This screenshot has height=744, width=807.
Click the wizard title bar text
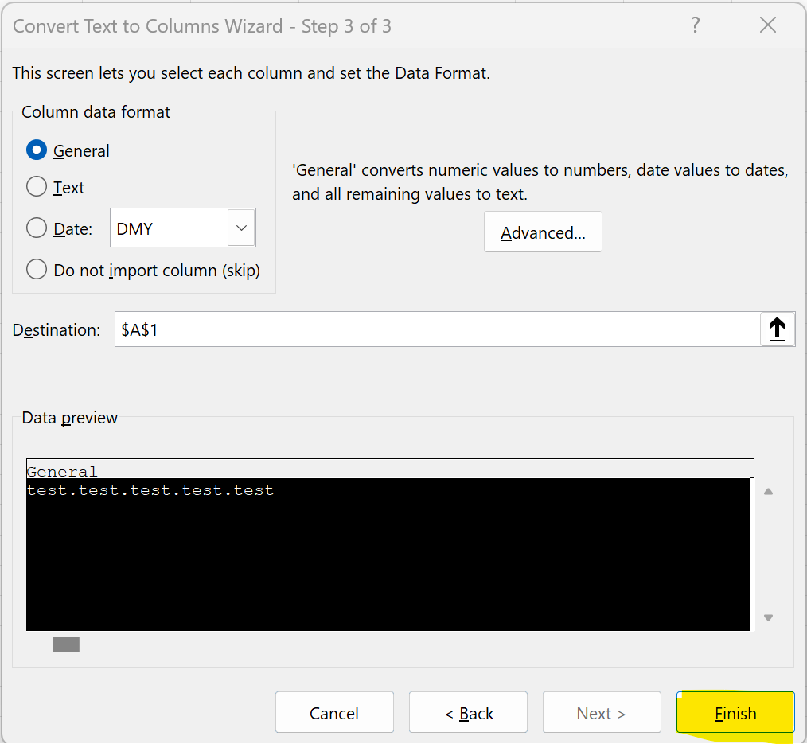coord(202,26)
